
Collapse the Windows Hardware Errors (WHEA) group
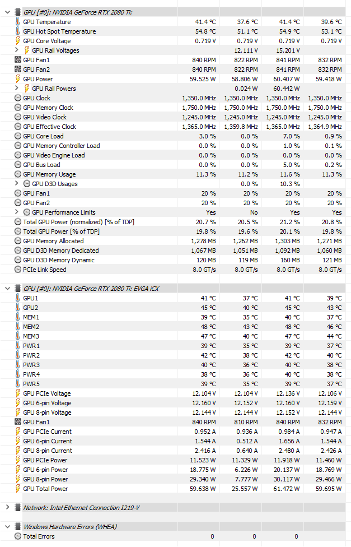[7, 527]
